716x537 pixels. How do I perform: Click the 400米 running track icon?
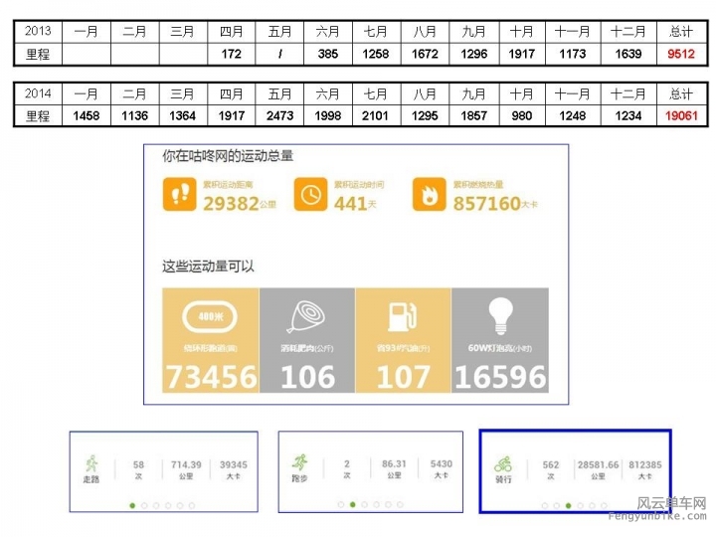pyautogui.click(x=210, y=317)
